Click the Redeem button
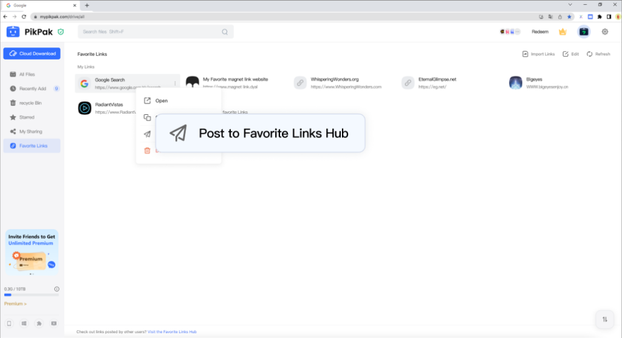This screenshot has width=622, height=338. (539, 32)
